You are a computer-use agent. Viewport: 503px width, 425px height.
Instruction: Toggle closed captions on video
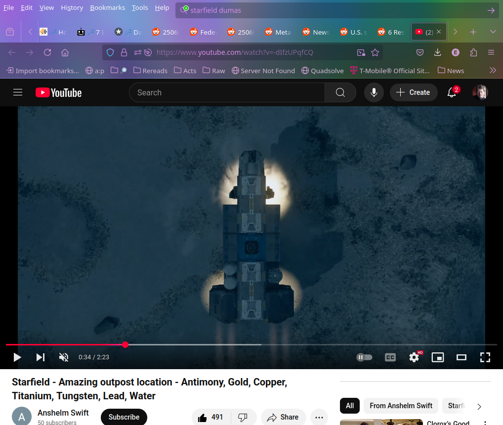(x=390, y=357)
